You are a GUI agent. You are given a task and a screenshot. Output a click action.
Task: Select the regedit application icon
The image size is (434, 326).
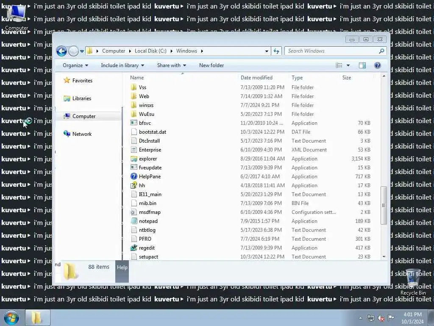(x=134, y=247)
